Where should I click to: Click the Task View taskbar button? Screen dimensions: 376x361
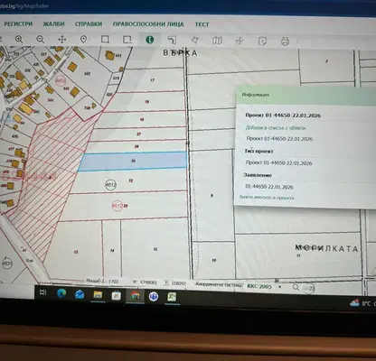click(43, 292)
